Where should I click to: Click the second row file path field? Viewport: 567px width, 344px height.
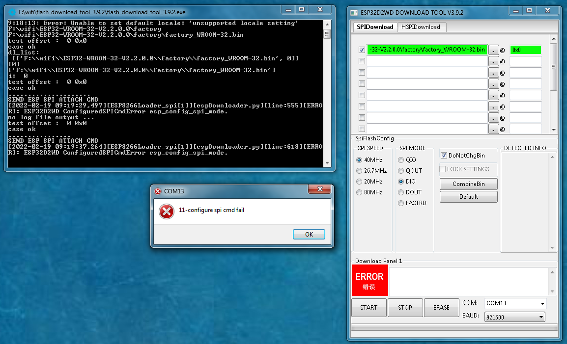[x=427, y=61]
